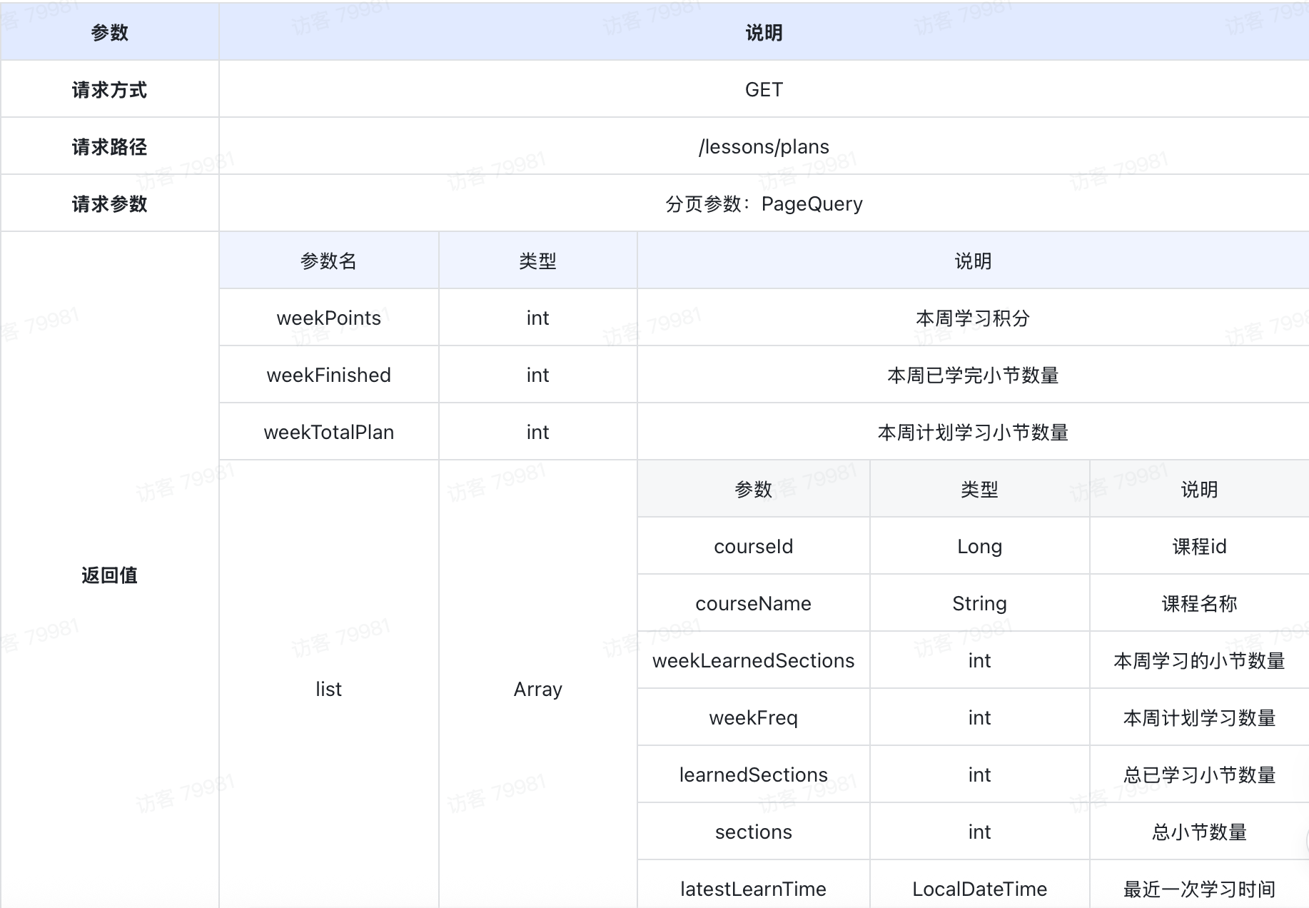Select the weekLearnedSections parameter

click(754, 661)
